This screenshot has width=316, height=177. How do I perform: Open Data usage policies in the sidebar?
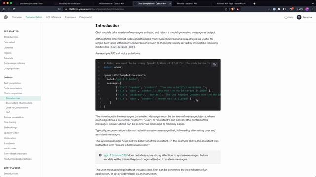coord(14,63)
